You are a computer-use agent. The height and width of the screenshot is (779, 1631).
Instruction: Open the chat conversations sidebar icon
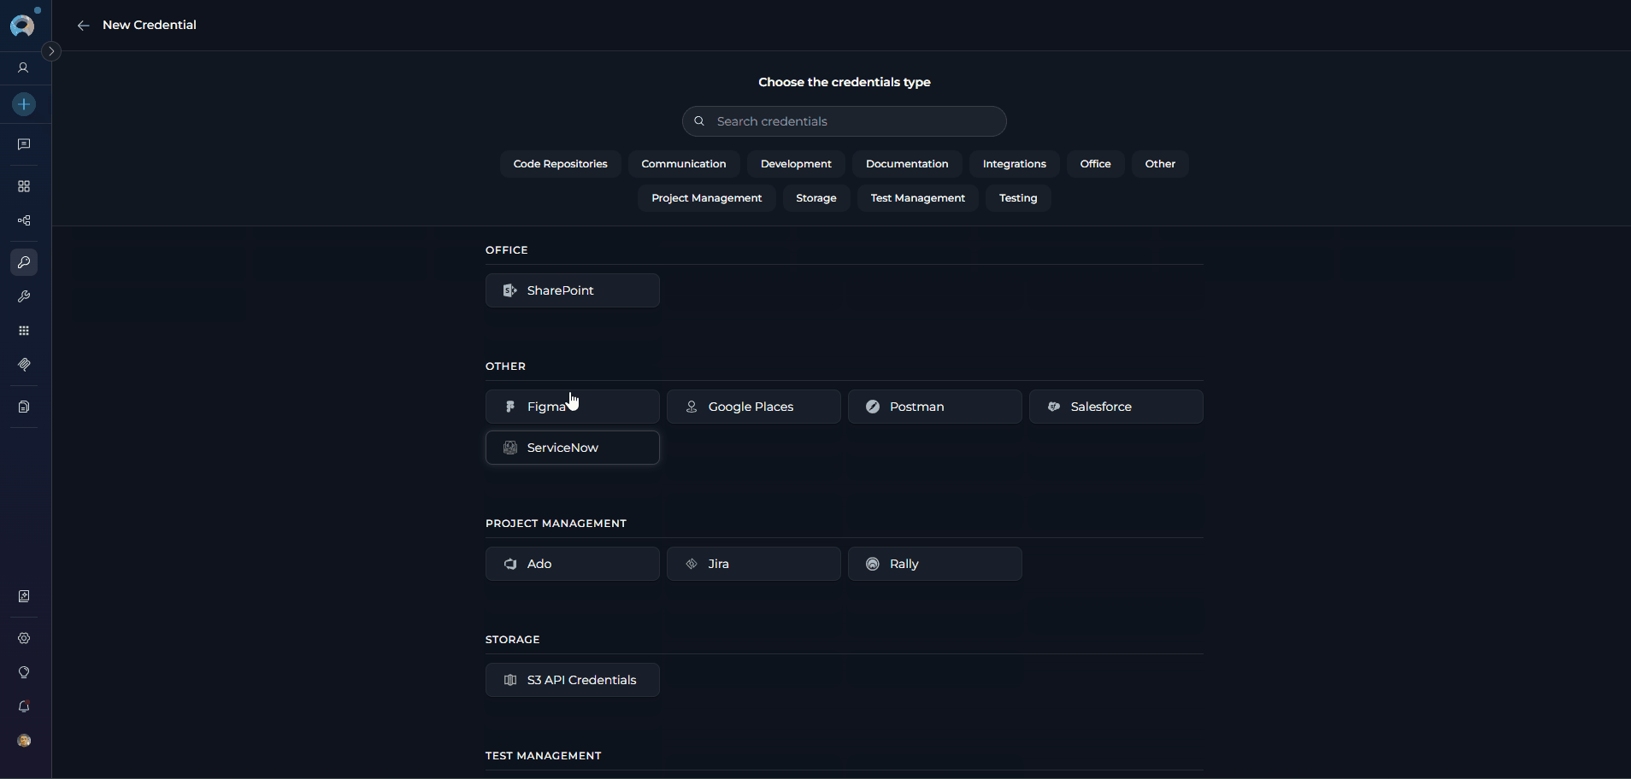pyautogui.click(x=24, y=144)
